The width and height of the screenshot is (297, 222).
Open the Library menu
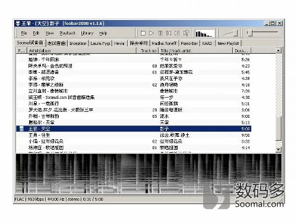click(x=87, y=33)
